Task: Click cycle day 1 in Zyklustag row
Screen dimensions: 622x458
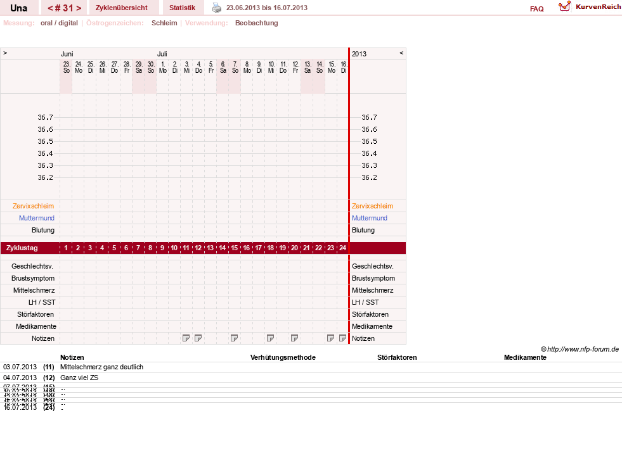Action: point(66,248)
